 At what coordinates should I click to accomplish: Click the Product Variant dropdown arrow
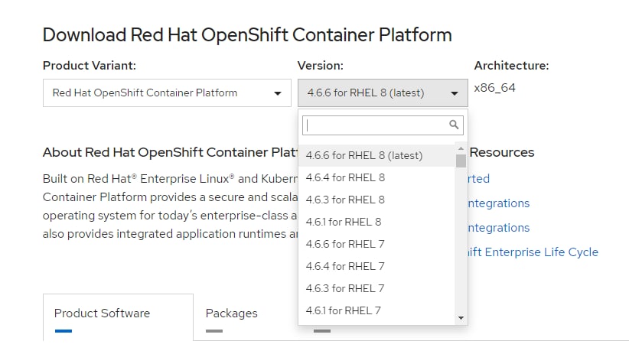(277, 93)
